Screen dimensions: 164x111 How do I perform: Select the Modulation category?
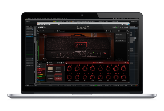click(x=42, y=80)
